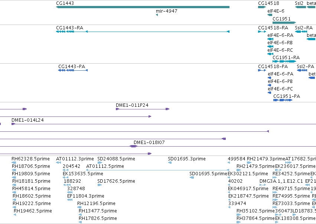Select RH35102.5prime EST label

tap(256, 211)
